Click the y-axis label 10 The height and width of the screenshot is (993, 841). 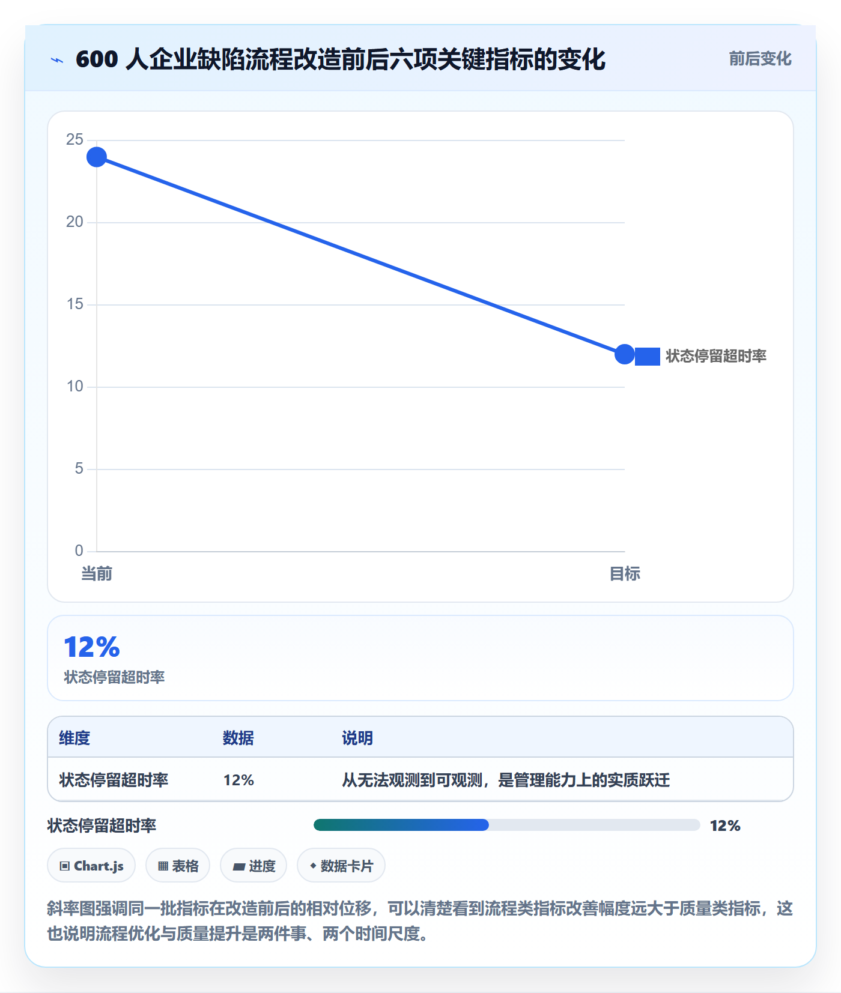pyautogui.click(x=74, y=387)
